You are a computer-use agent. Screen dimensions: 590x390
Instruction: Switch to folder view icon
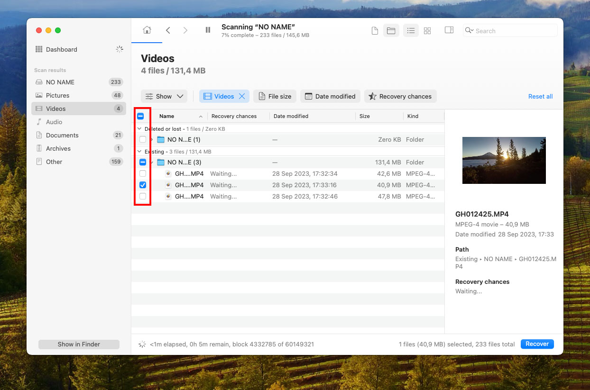tap(391, 31)
